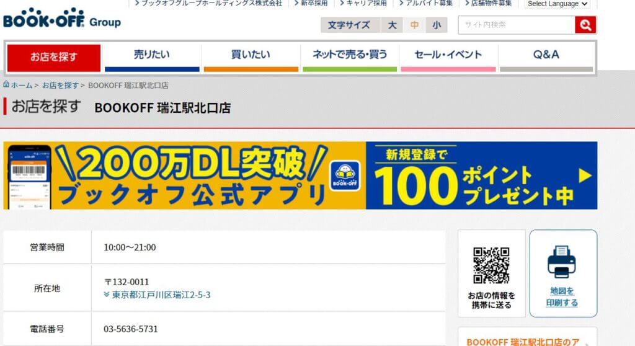This screenshot has width=635, height=346.
Task: Click the BOOK-OFF app icon in banner
Action: (345, 176)
